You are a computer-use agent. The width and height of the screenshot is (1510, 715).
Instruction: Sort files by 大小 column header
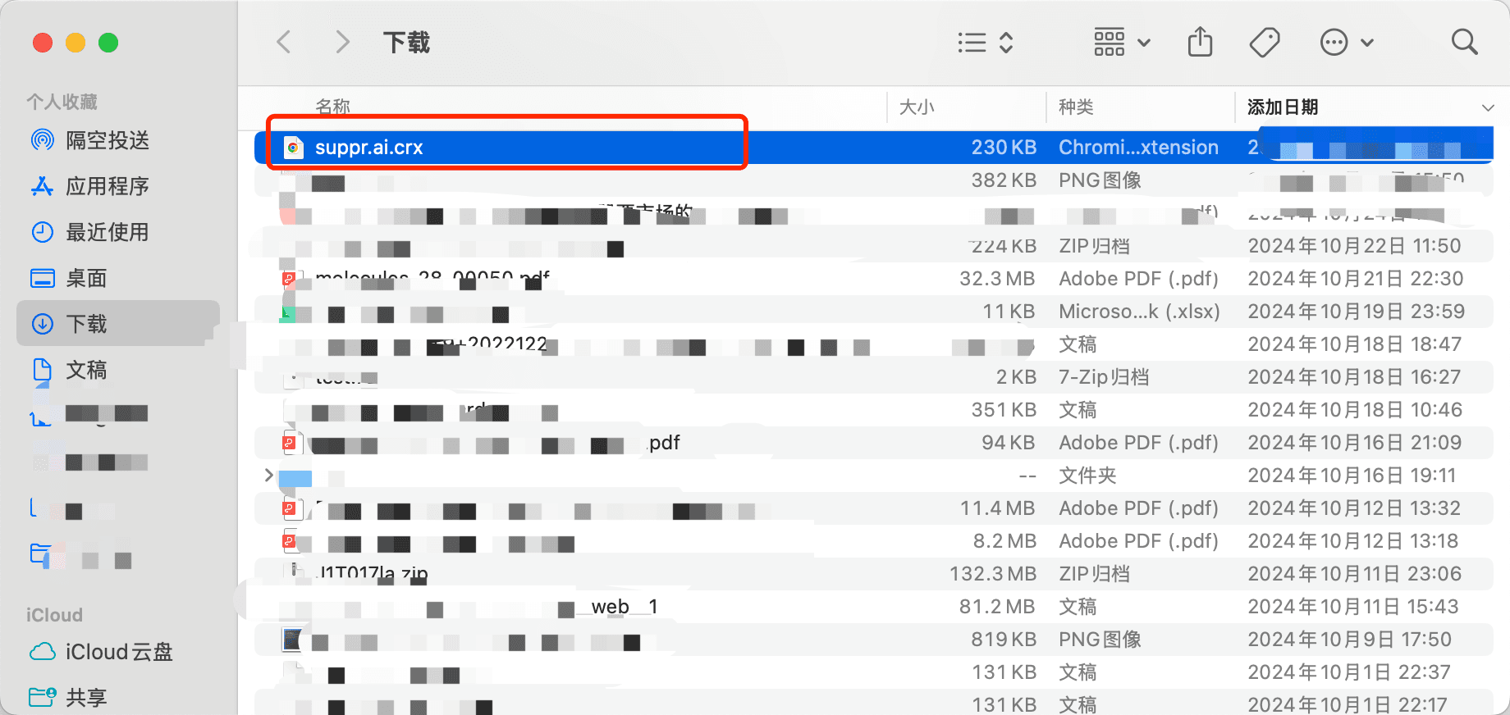tap(917, 107)
